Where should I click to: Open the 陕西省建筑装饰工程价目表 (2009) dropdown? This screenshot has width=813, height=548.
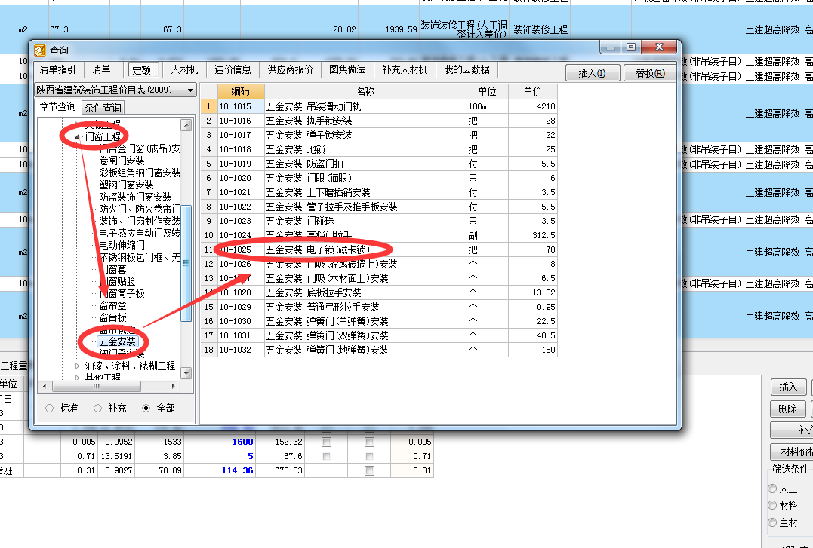190,90
